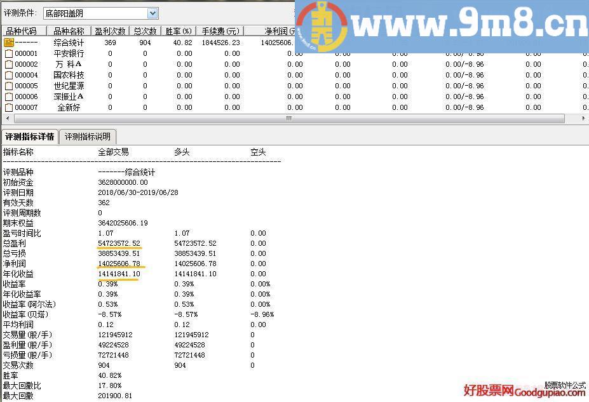This screenshot has width=589, height=402.
Task: Sort by the 胜率(%) column header
Action: (179, 31)
